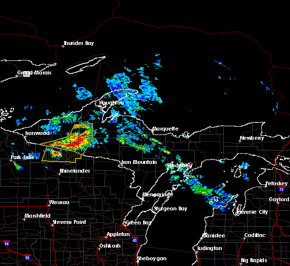Image resolution: width=290 pixels, height=266 pixels.
Task: Click the Grand Marais city label
Action: [x=34, y=73]
